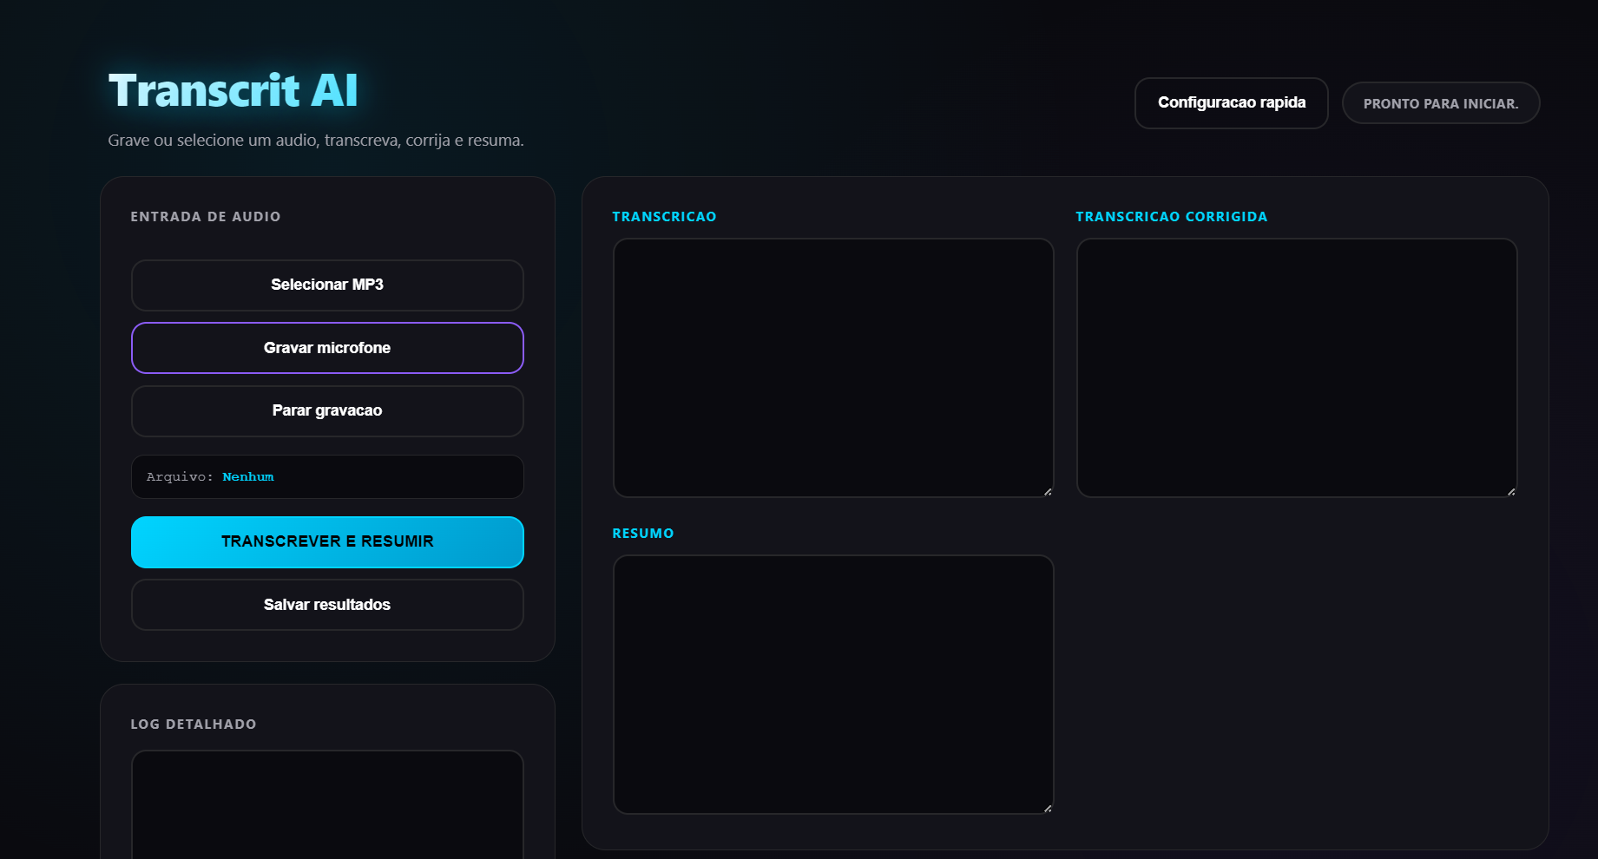Save output with Salvar resultados
Screen dimensions: 1598x859
327,605
